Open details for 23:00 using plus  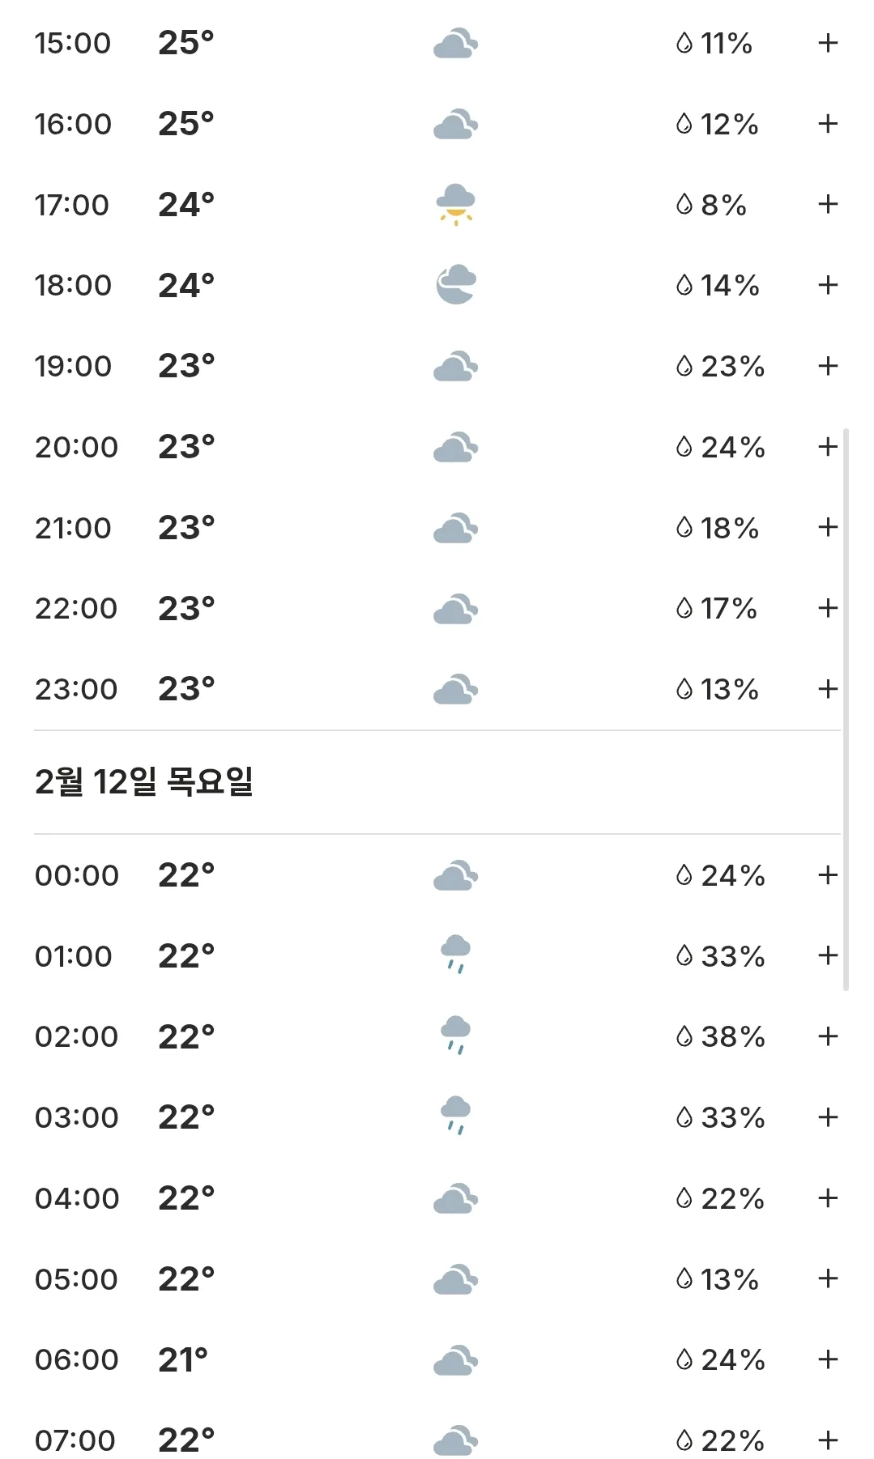(x=828, y=689)
